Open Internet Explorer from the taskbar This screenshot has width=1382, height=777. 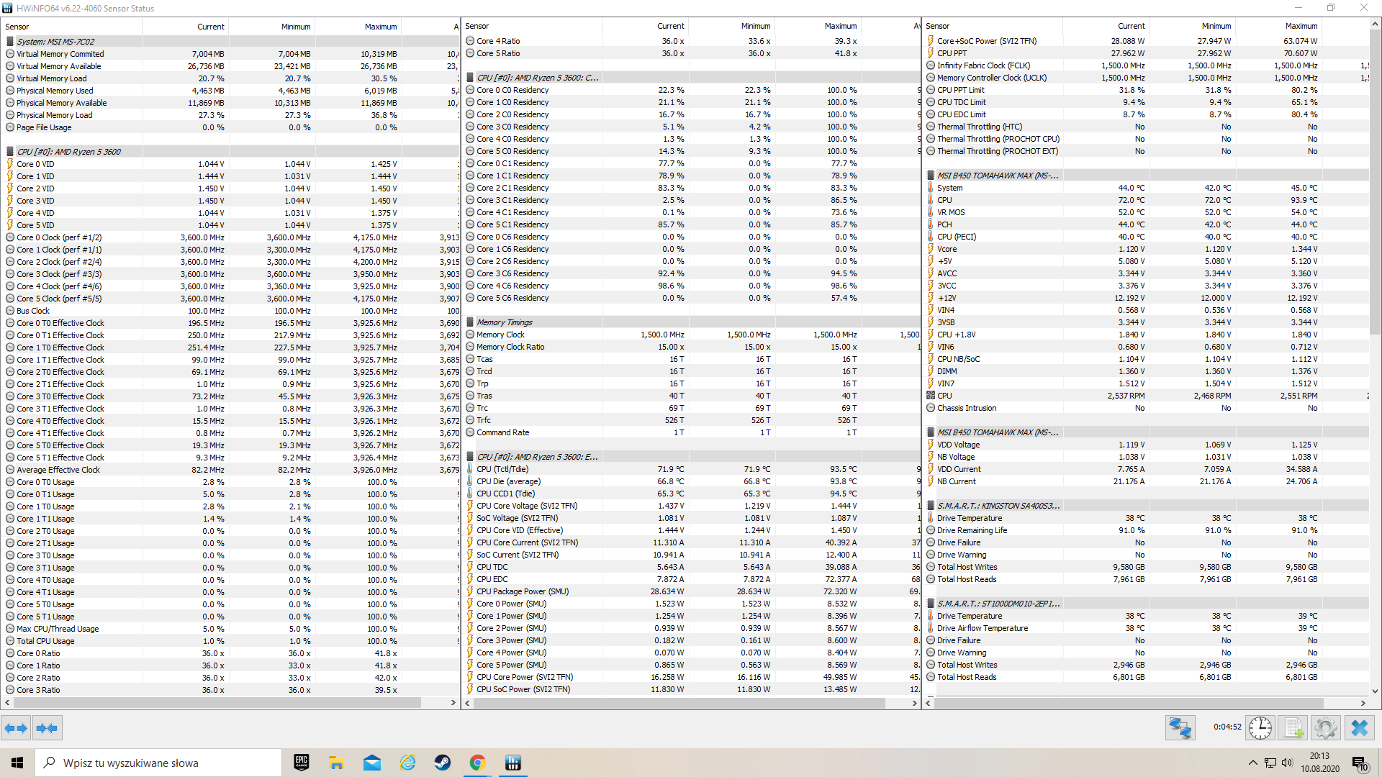tap(407, 763)
